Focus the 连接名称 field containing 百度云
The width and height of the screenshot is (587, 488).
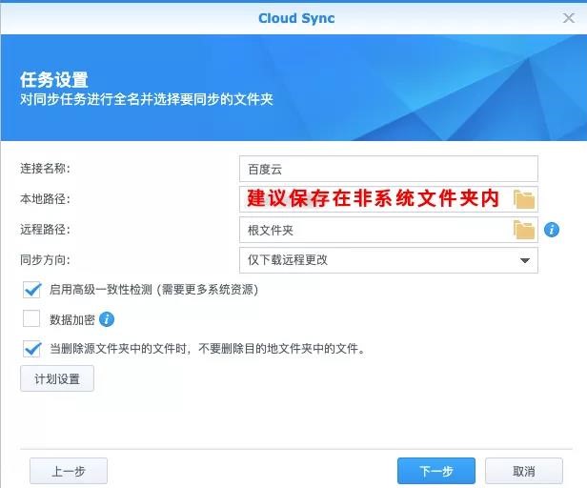[389, 169]
